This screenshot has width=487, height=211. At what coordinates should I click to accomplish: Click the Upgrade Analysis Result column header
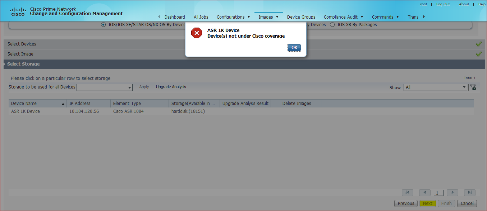point(245,104)
